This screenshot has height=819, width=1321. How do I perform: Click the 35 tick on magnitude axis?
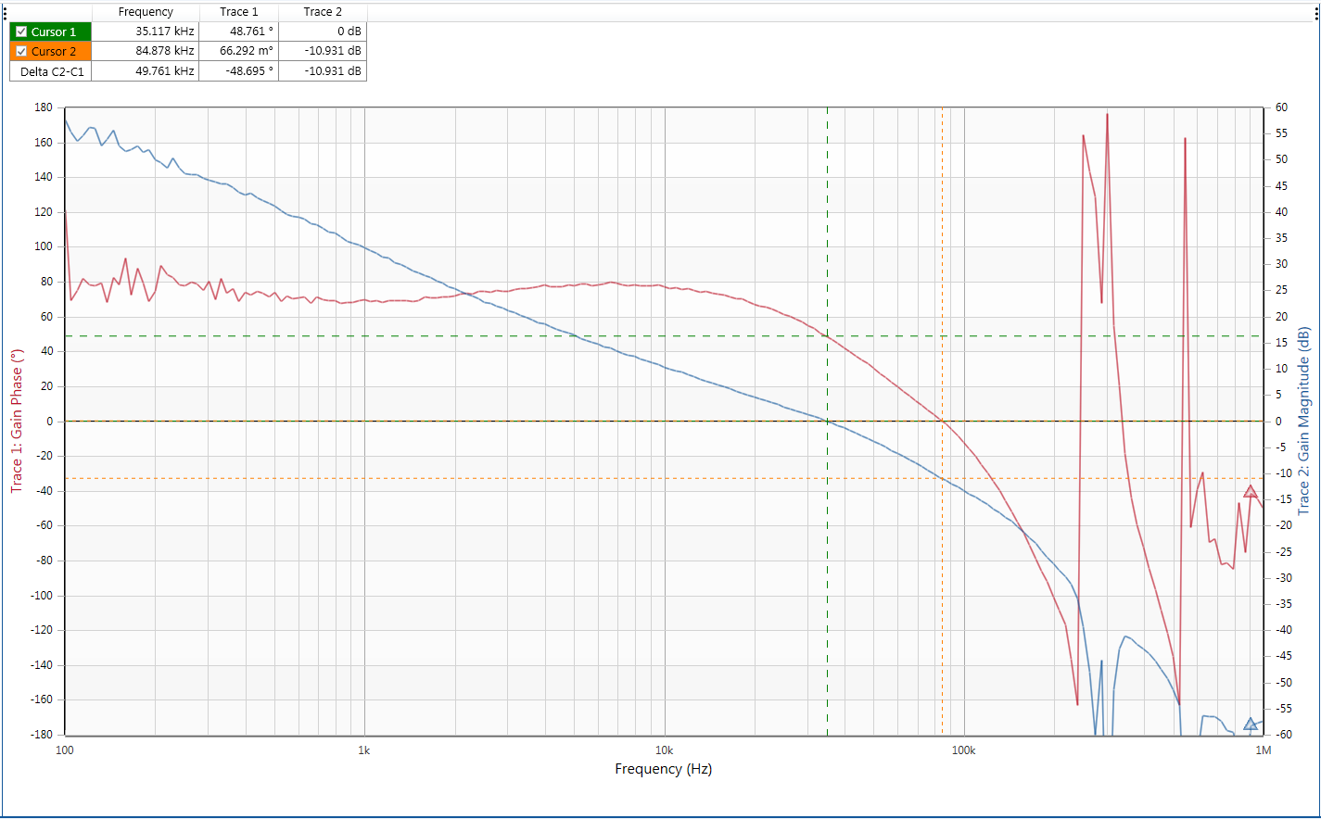pos(1281,238)
